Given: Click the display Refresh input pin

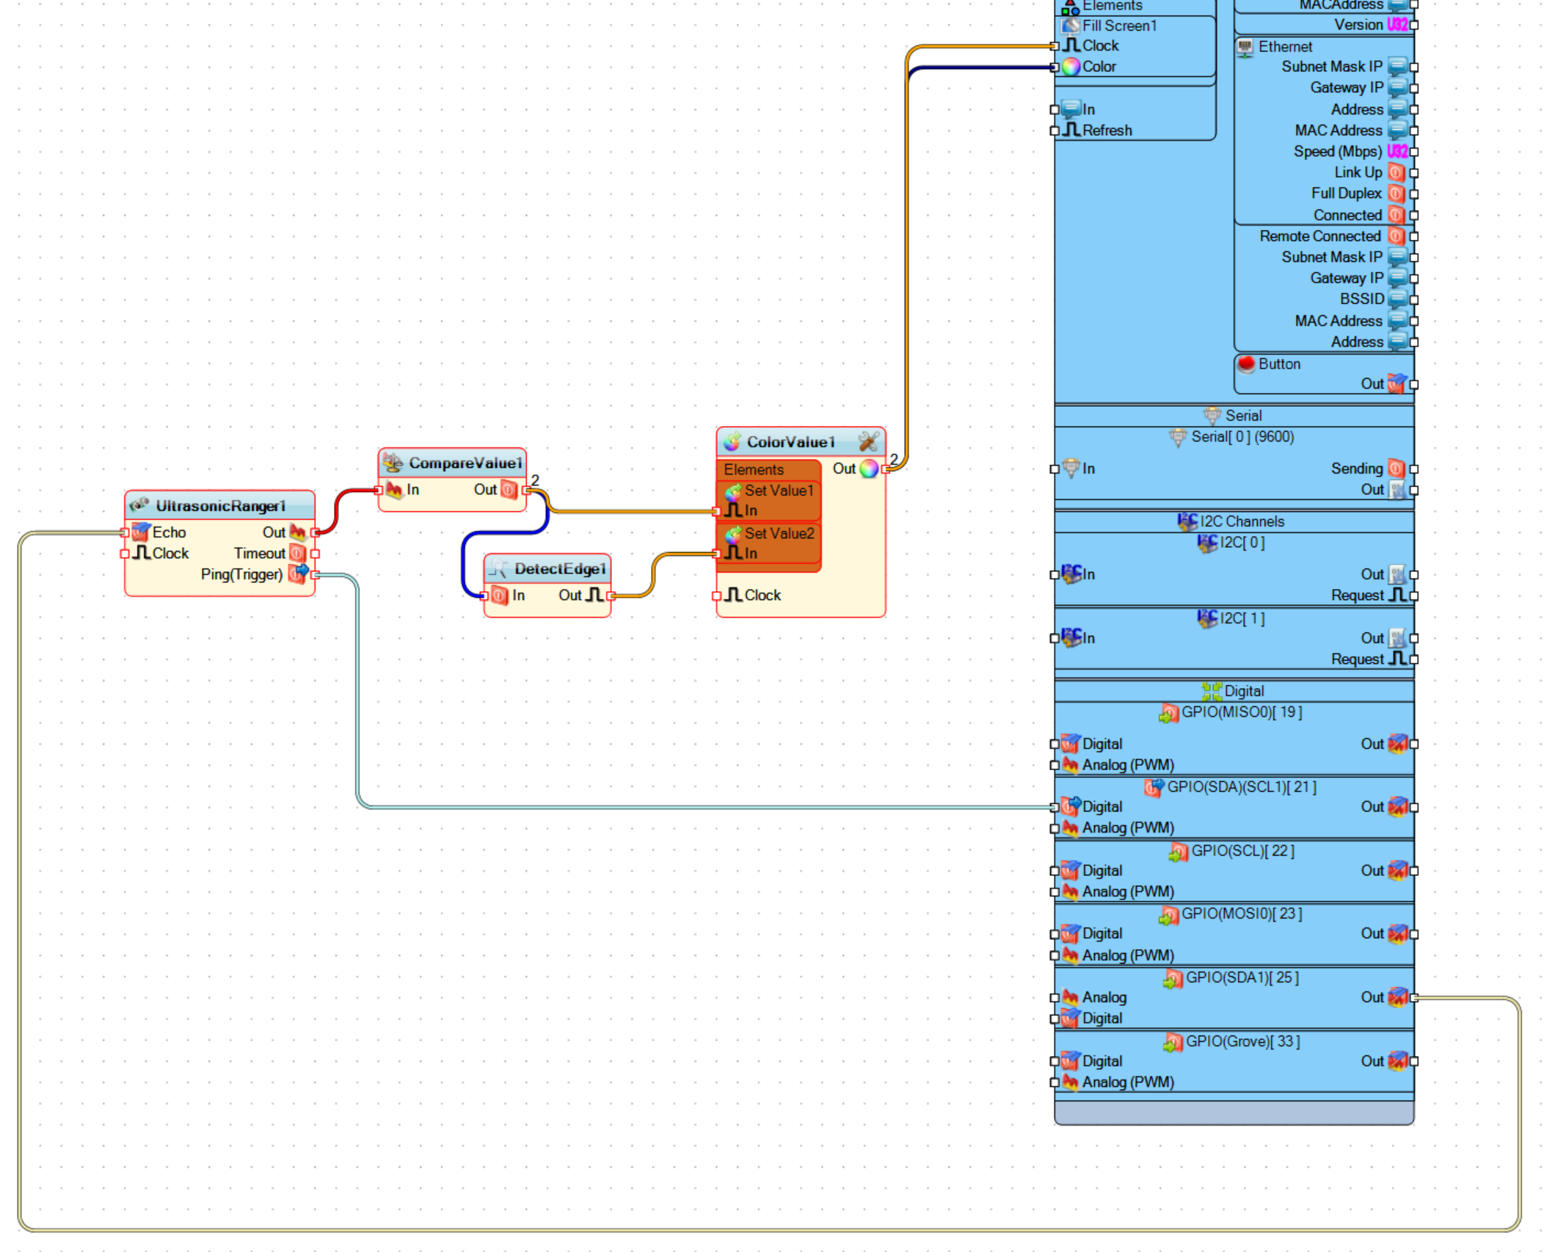Looking at the screenshot, I should [x=1055, y=131].
